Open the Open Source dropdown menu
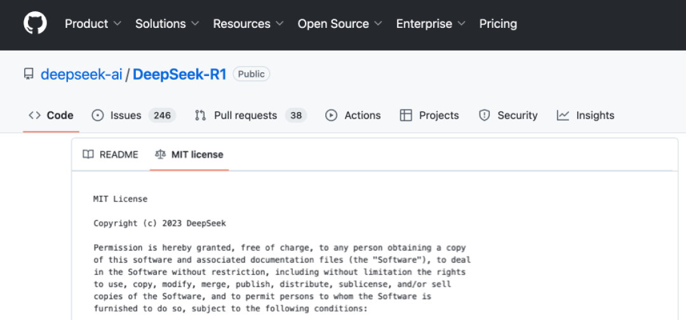This screenshot has height=320, width=686. pyautogui.click(x=340, y=23)
